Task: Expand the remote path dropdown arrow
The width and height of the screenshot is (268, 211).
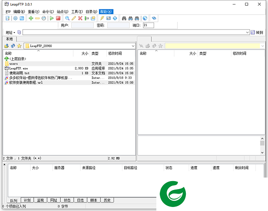Action: [x=263, y=46]
